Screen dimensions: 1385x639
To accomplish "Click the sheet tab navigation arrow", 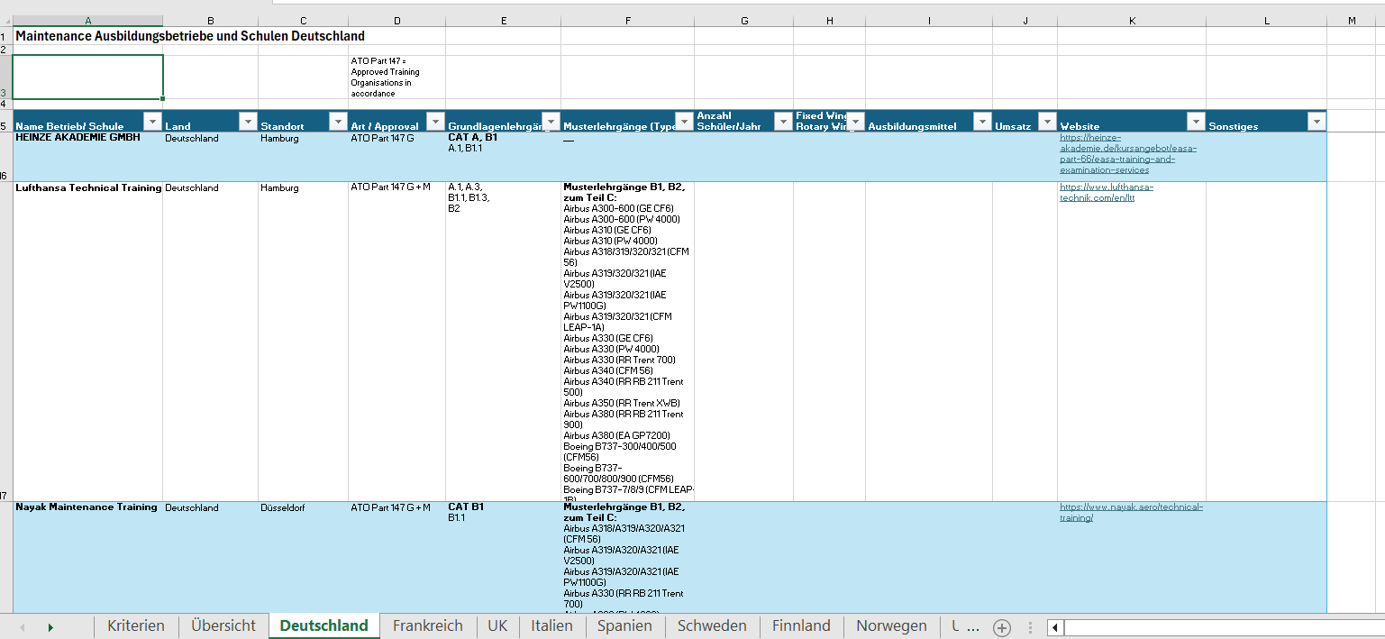I will pos(51,625).
